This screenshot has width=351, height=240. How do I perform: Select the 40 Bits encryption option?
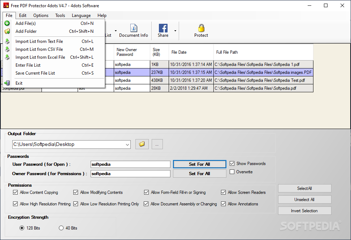pos(61,228)
